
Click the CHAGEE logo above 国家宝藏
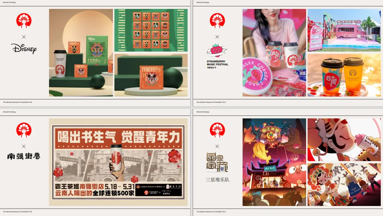tap(217, 130)
